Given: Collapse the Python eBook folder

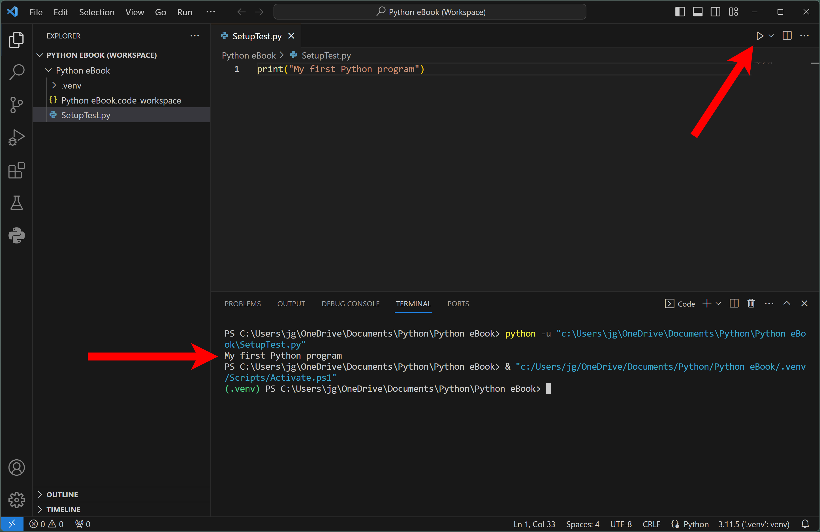Looking at the screenshot, I should point(122,70).
